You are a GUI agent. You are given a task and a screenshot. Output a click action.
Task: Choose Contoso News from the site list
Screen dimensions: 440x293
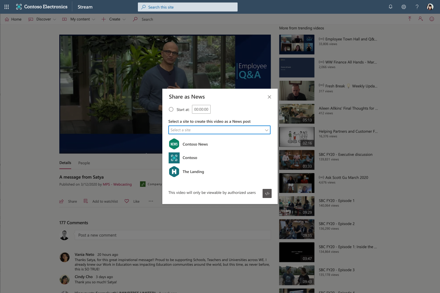(x=195, y=144)
